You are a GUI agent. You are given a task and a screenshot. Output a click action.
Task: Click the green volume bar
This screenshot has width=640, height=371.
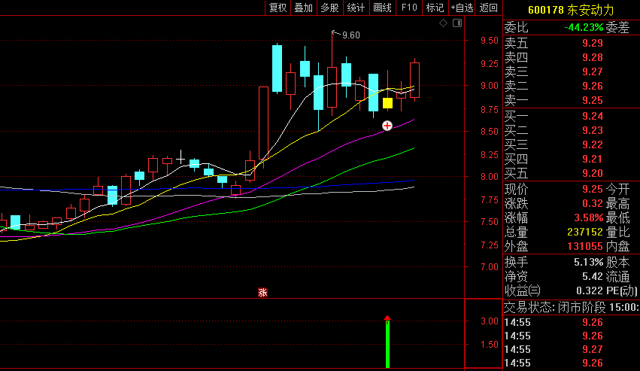click(387, 344)
